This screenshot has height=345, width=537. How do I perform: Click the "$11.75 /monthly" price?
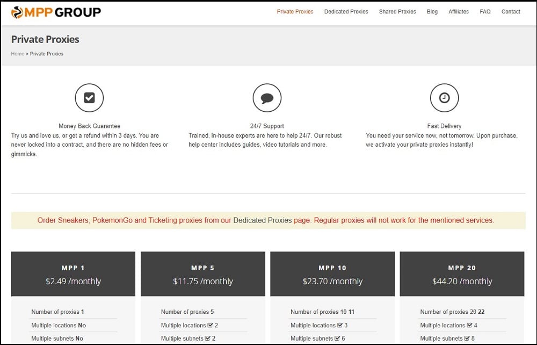coord(203,281)
